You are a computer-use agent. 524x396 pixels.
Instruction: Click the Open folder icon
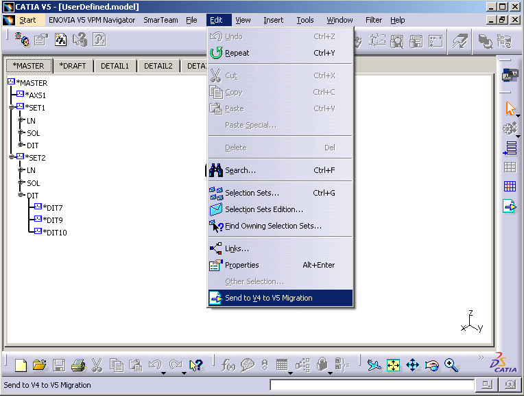tap(40, 365)
